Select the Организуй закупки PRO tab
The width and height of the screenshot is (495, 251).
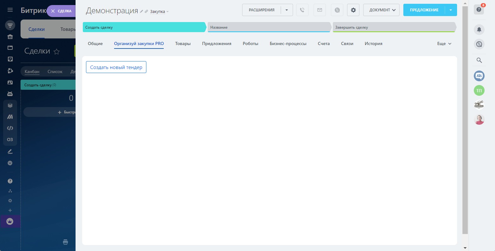pos(139,44)
